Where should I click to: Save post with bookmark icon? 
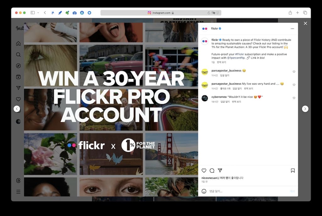(x=292, y=171)
